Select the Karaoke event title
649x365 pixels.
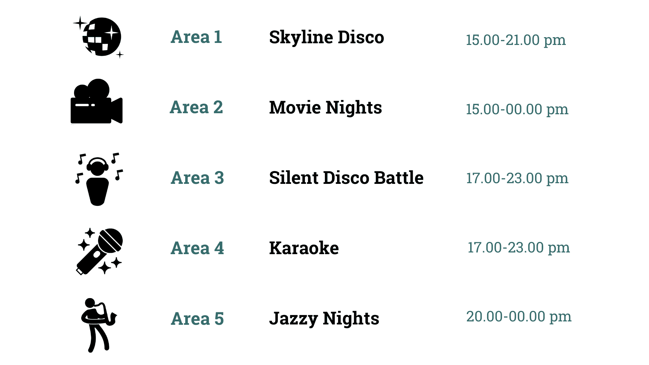click(x=304, y=248)
